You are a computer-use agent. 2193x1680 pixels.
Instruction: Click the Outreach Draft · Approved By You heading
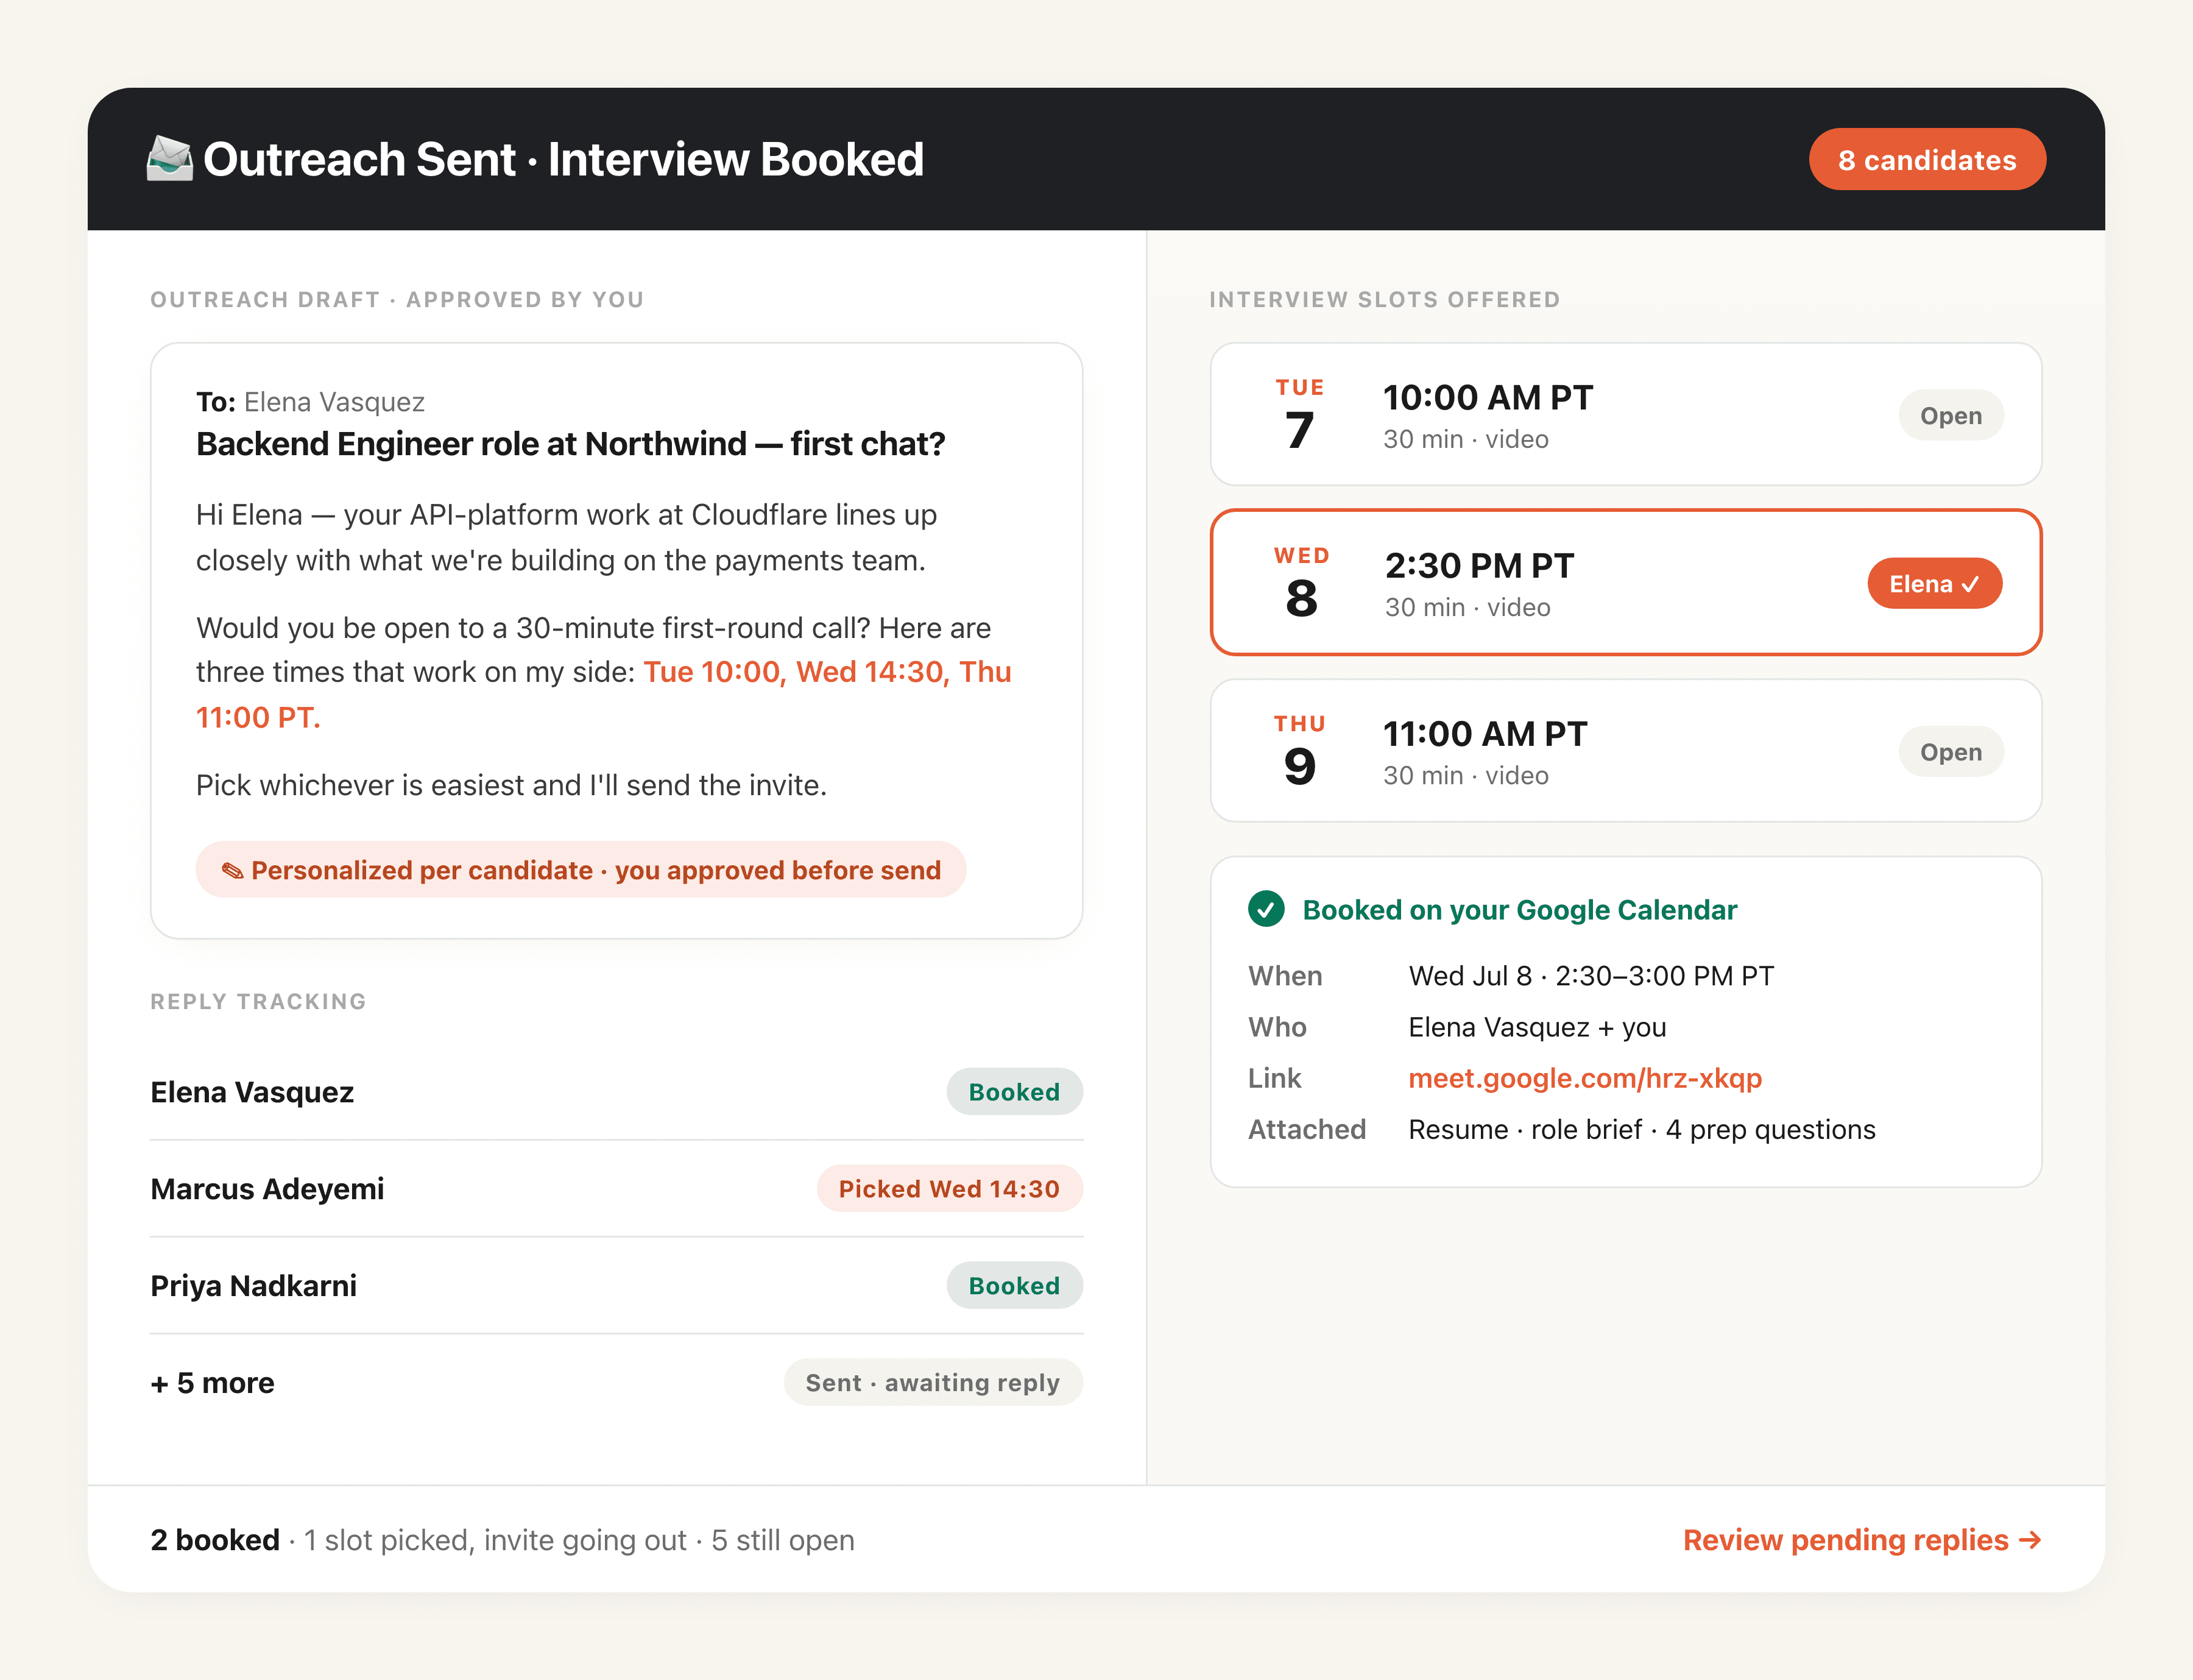(x=397, y=300)
